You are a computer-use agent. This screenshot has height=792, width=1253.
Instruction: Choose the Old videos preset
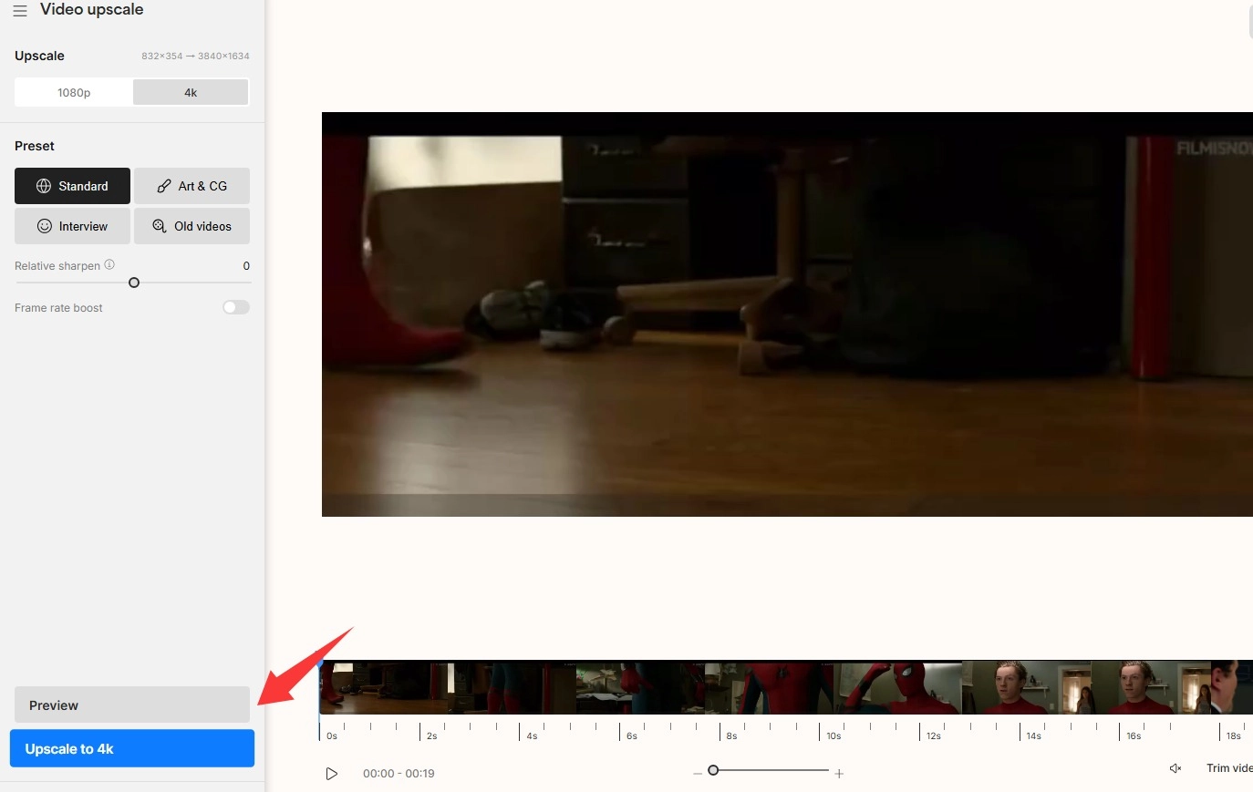pos(192,226)
